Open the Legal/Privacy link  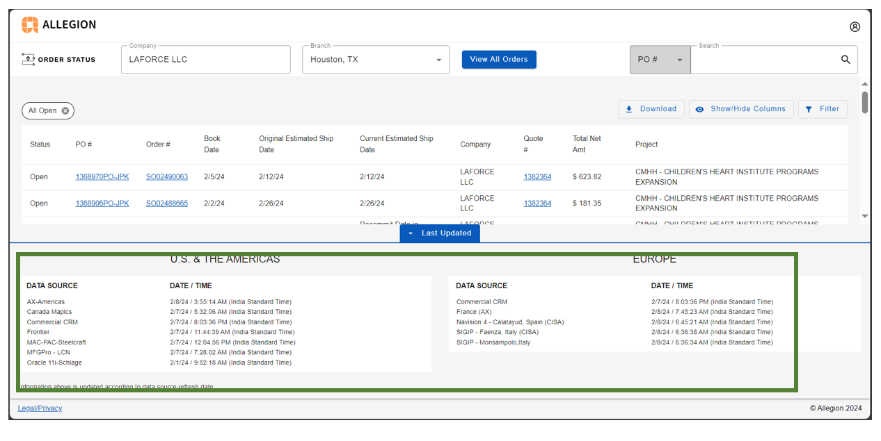tap(40, 408)
